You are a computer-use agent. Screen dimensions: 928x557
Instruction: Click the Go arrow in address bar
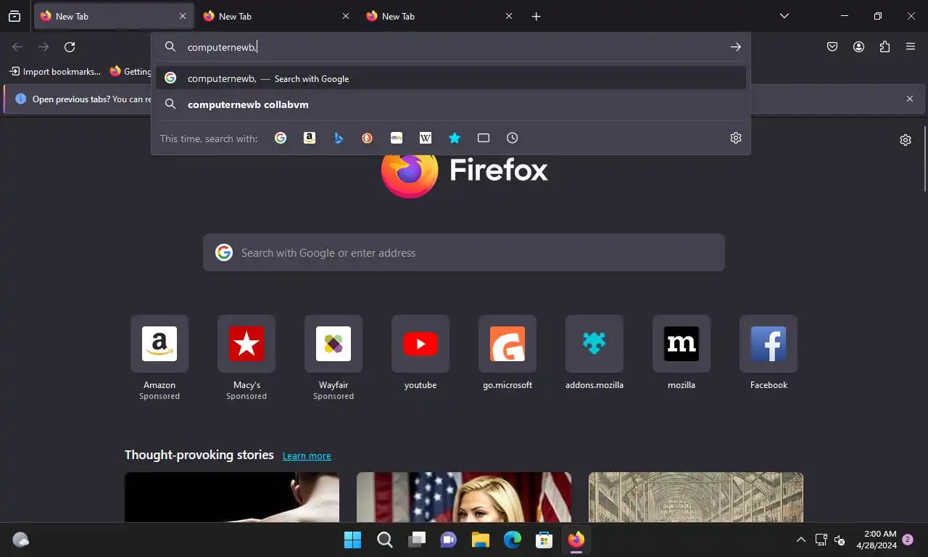click(x=736, y=46)
